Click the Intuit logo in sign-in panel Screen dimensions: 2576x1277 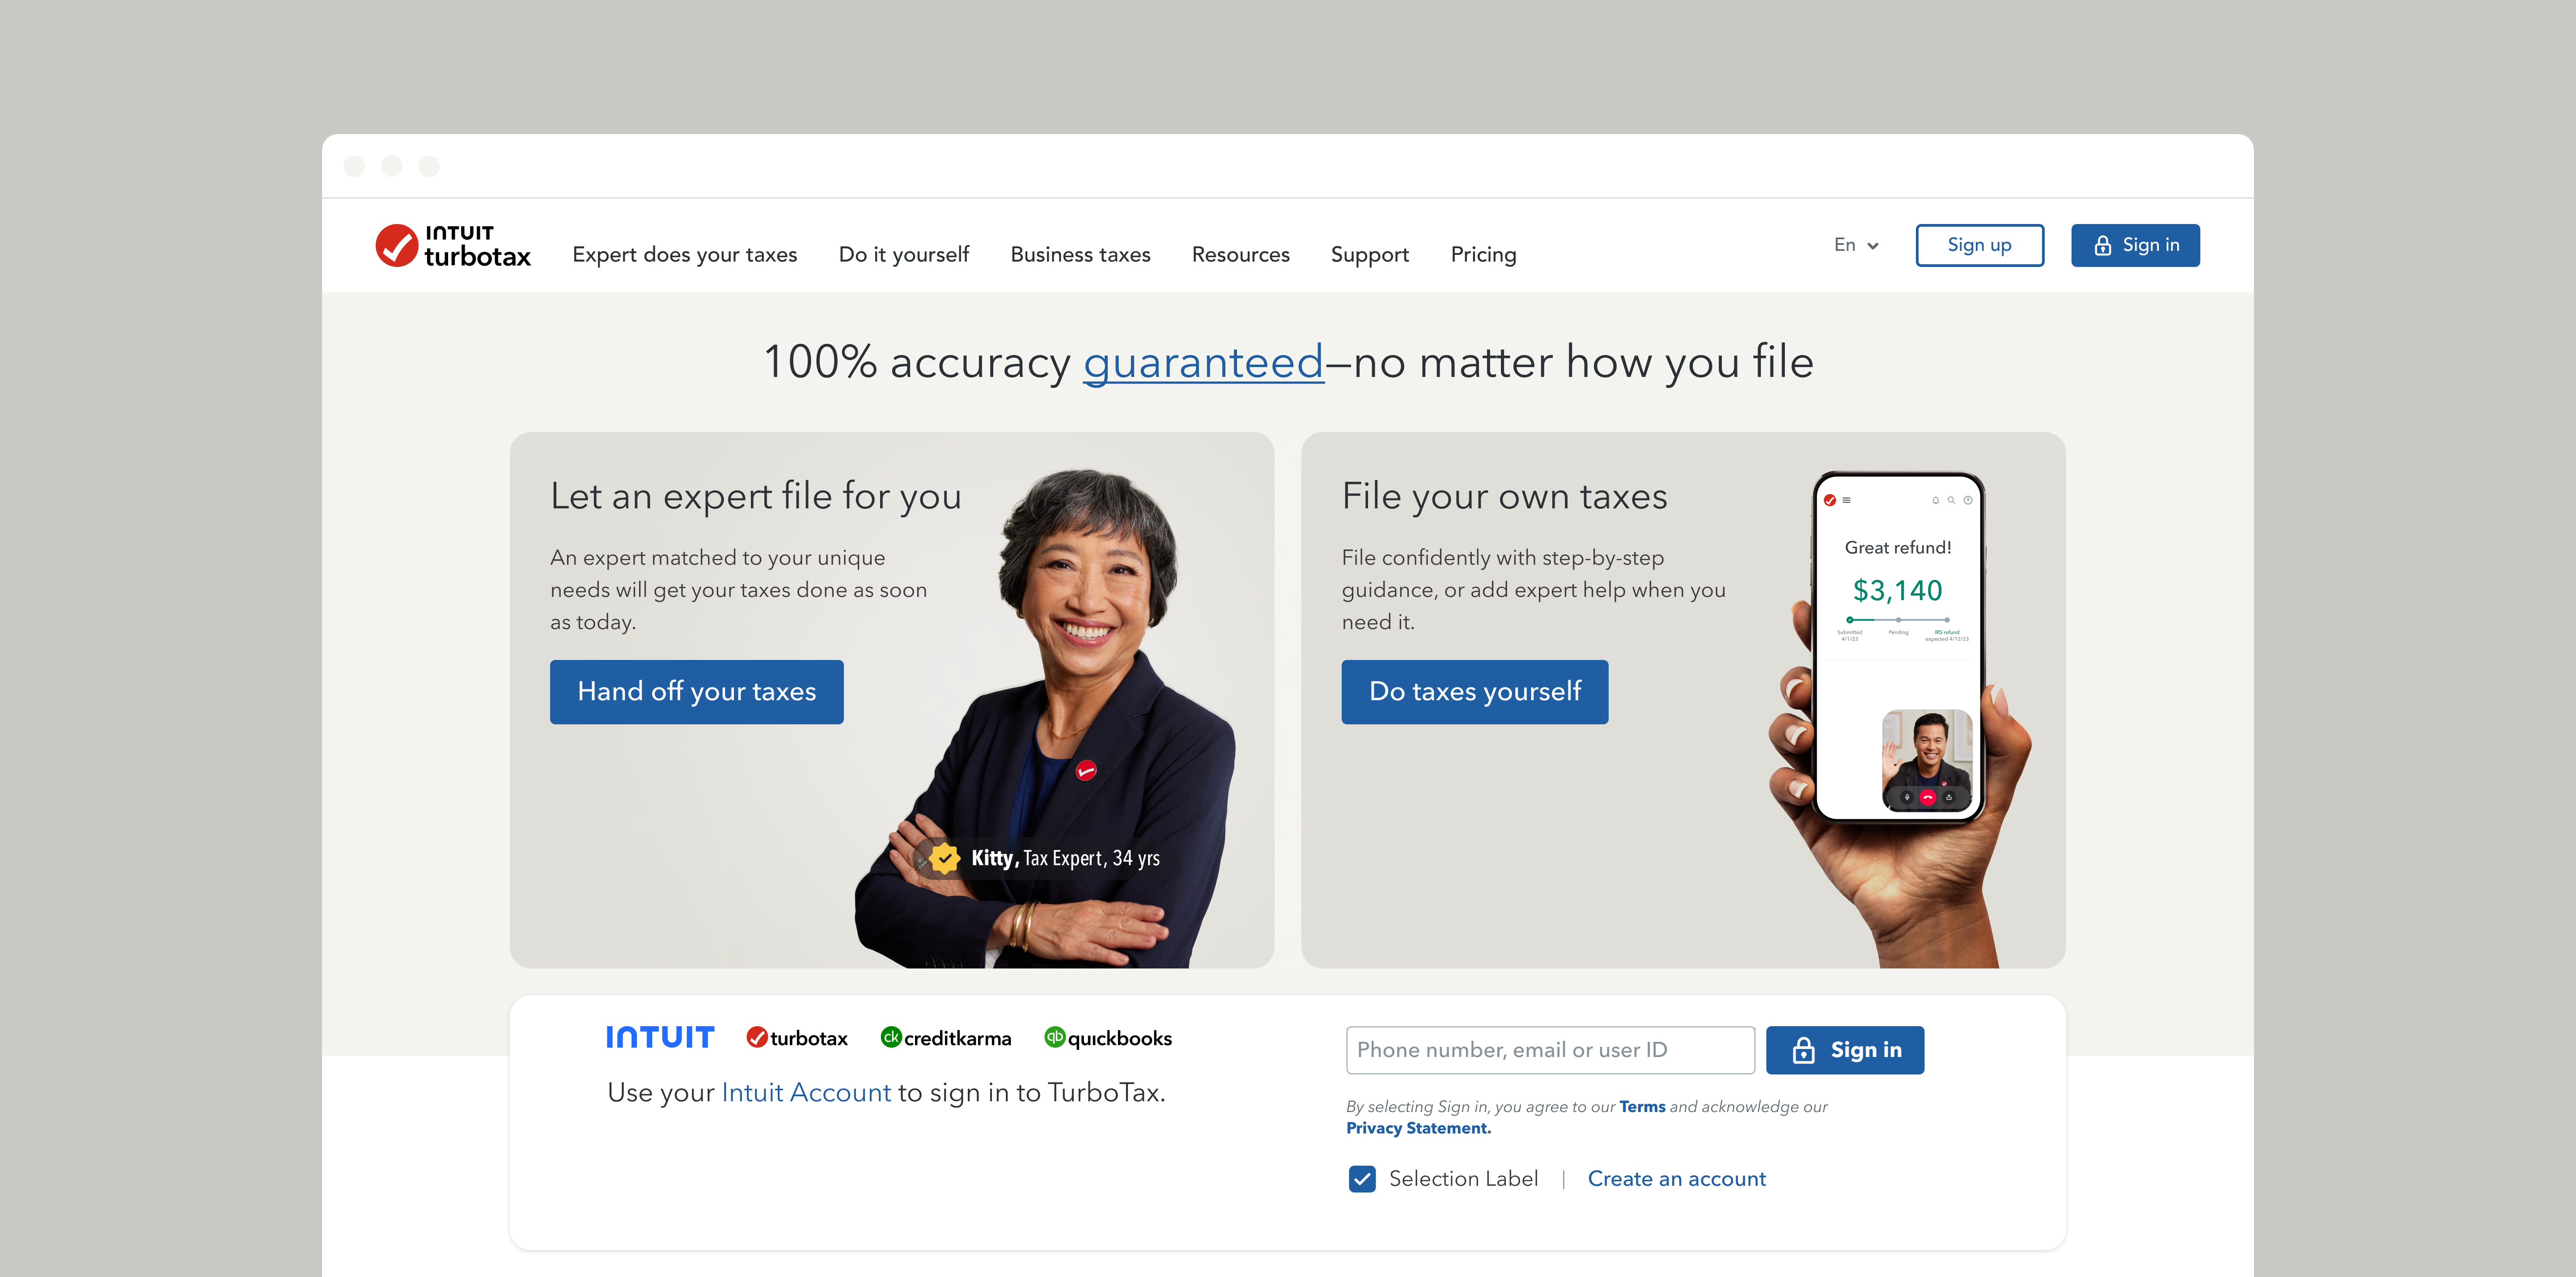[x=660, y=1038]
